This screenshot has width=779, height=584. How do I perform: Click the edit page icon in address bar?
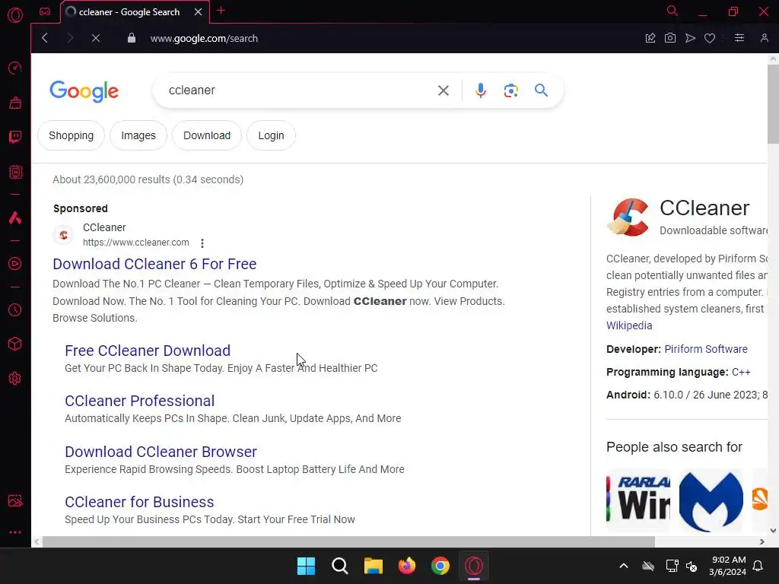[650, 38]
